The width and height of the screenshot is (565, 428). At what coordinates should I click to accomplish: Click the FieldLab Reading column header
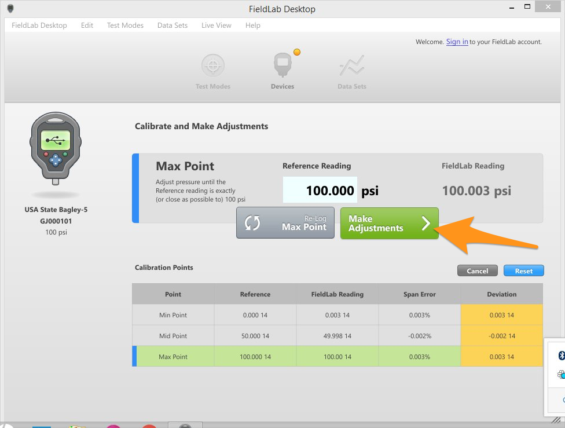[337, 294]
